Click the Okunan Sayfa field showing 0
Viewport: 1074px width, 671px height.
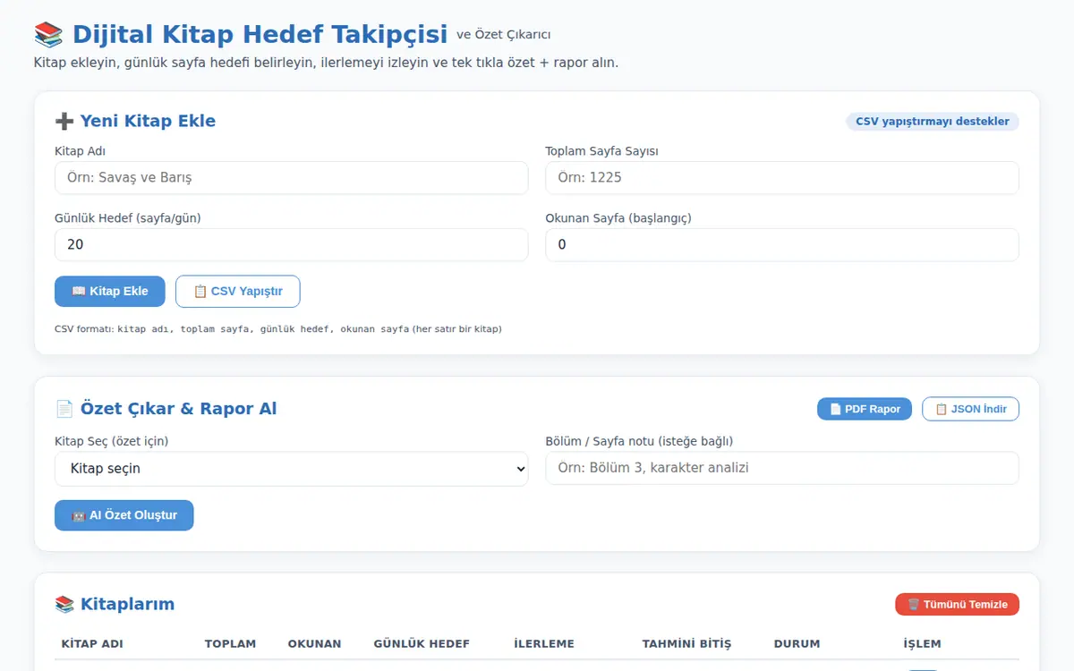(x=782, y=244)
